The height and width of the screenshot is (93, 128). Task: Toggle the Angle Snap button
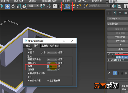point(67,6)
